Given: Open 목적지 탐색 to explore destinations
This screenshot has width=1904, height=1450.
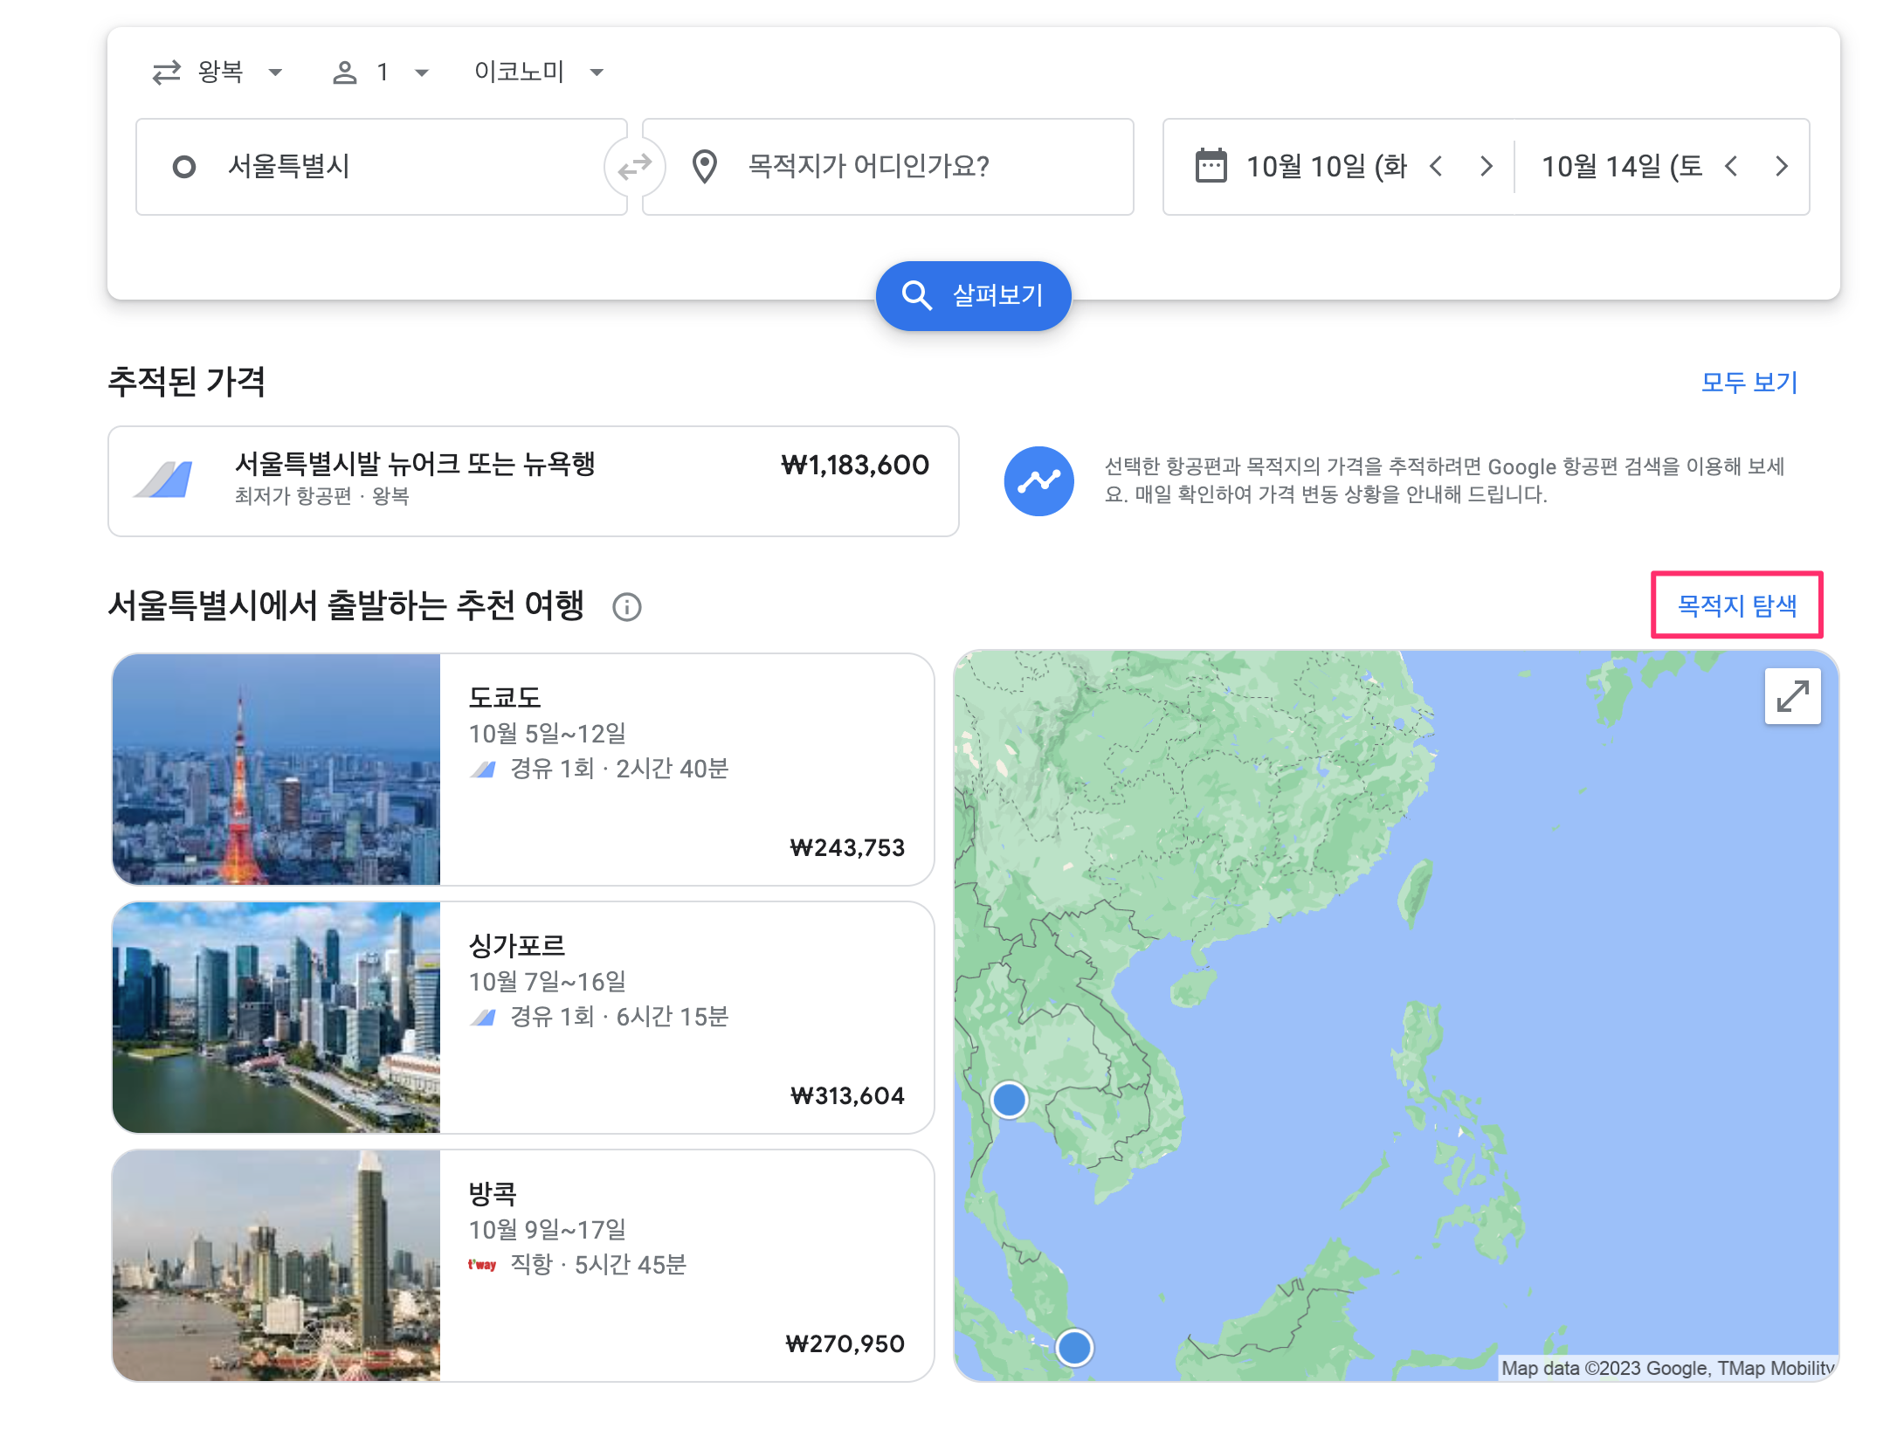Looking at the screenshot, I should click(1736, 607).
